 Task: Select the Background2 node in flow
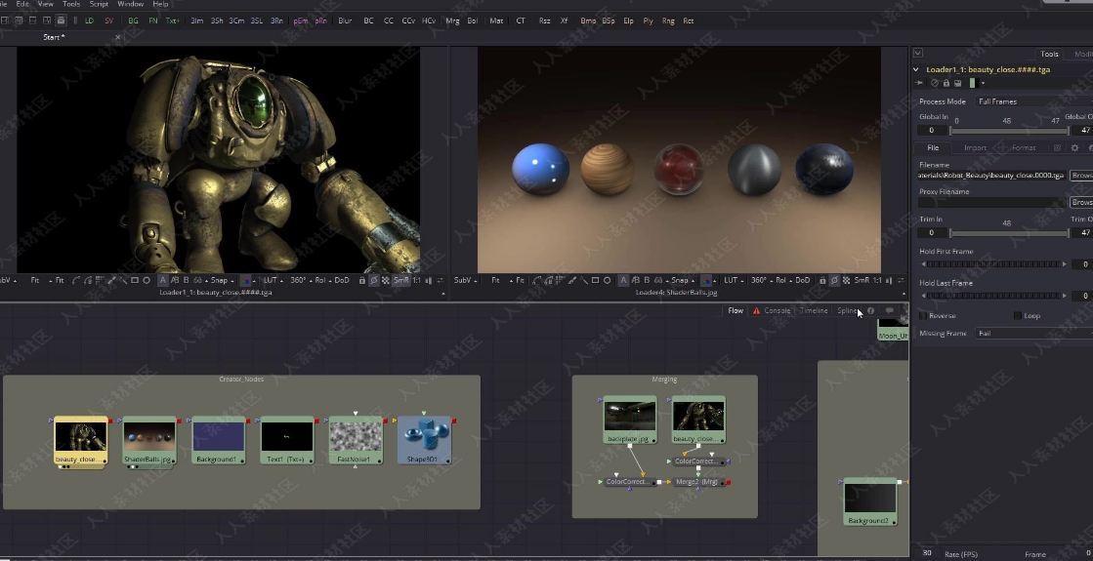point(870,501)
